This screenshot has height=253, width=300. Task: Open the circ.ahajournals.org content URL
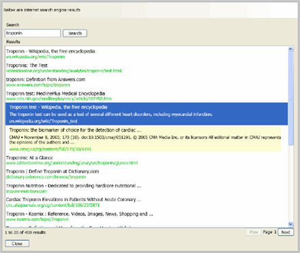52,205
